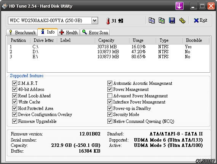The width and height of the screenshot is (217, 164).
Task: Click the 47.20% usage value
Action: coord(139,52)
